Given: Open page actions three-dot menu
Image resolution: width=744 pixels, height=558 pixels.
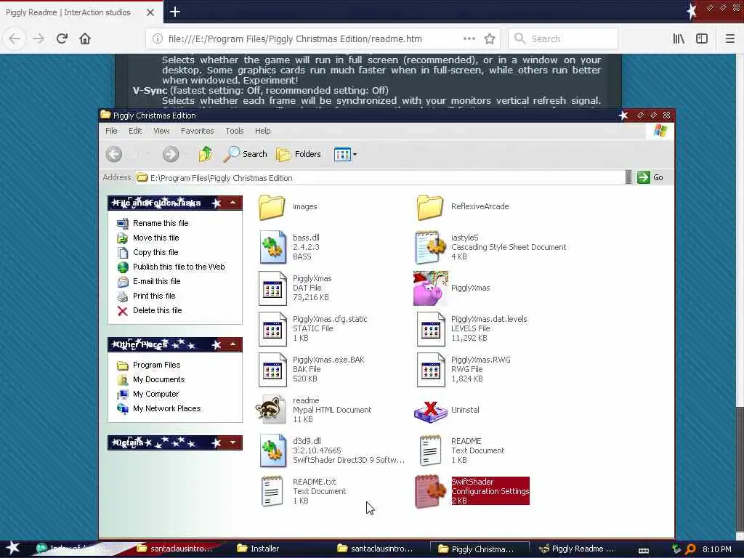Looking at the screenshot, I should click(469, 39).
